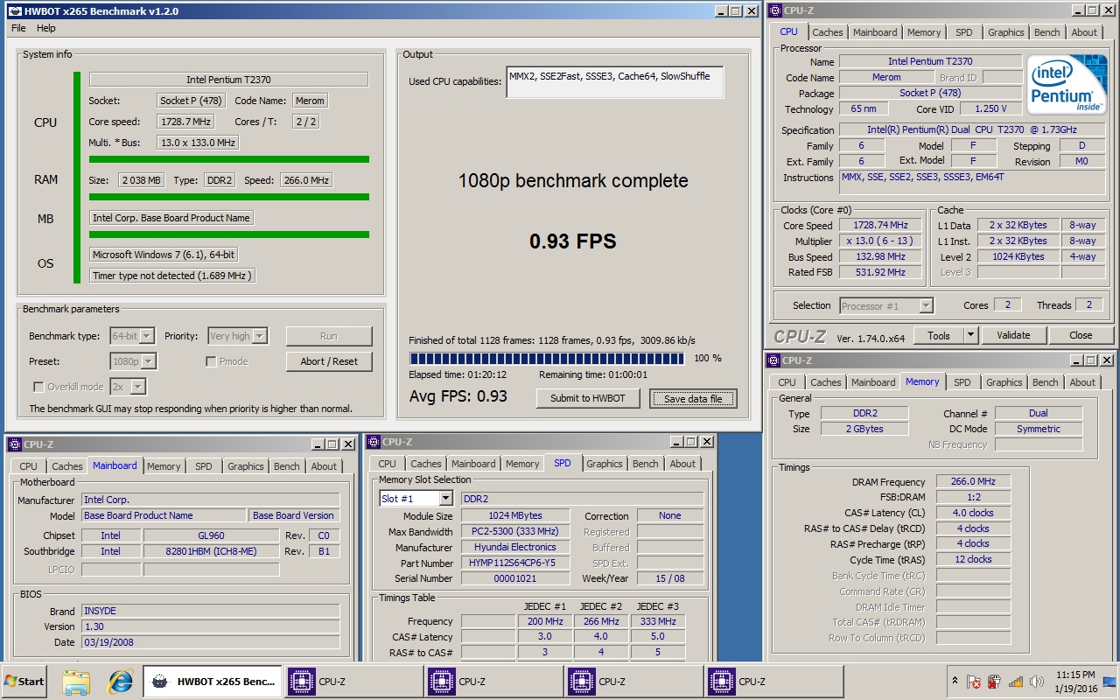Click the Used CPU capabilities text box
Image resolution: width=1120 pixels, height=700 pixels.
click(x=614, y=81)
